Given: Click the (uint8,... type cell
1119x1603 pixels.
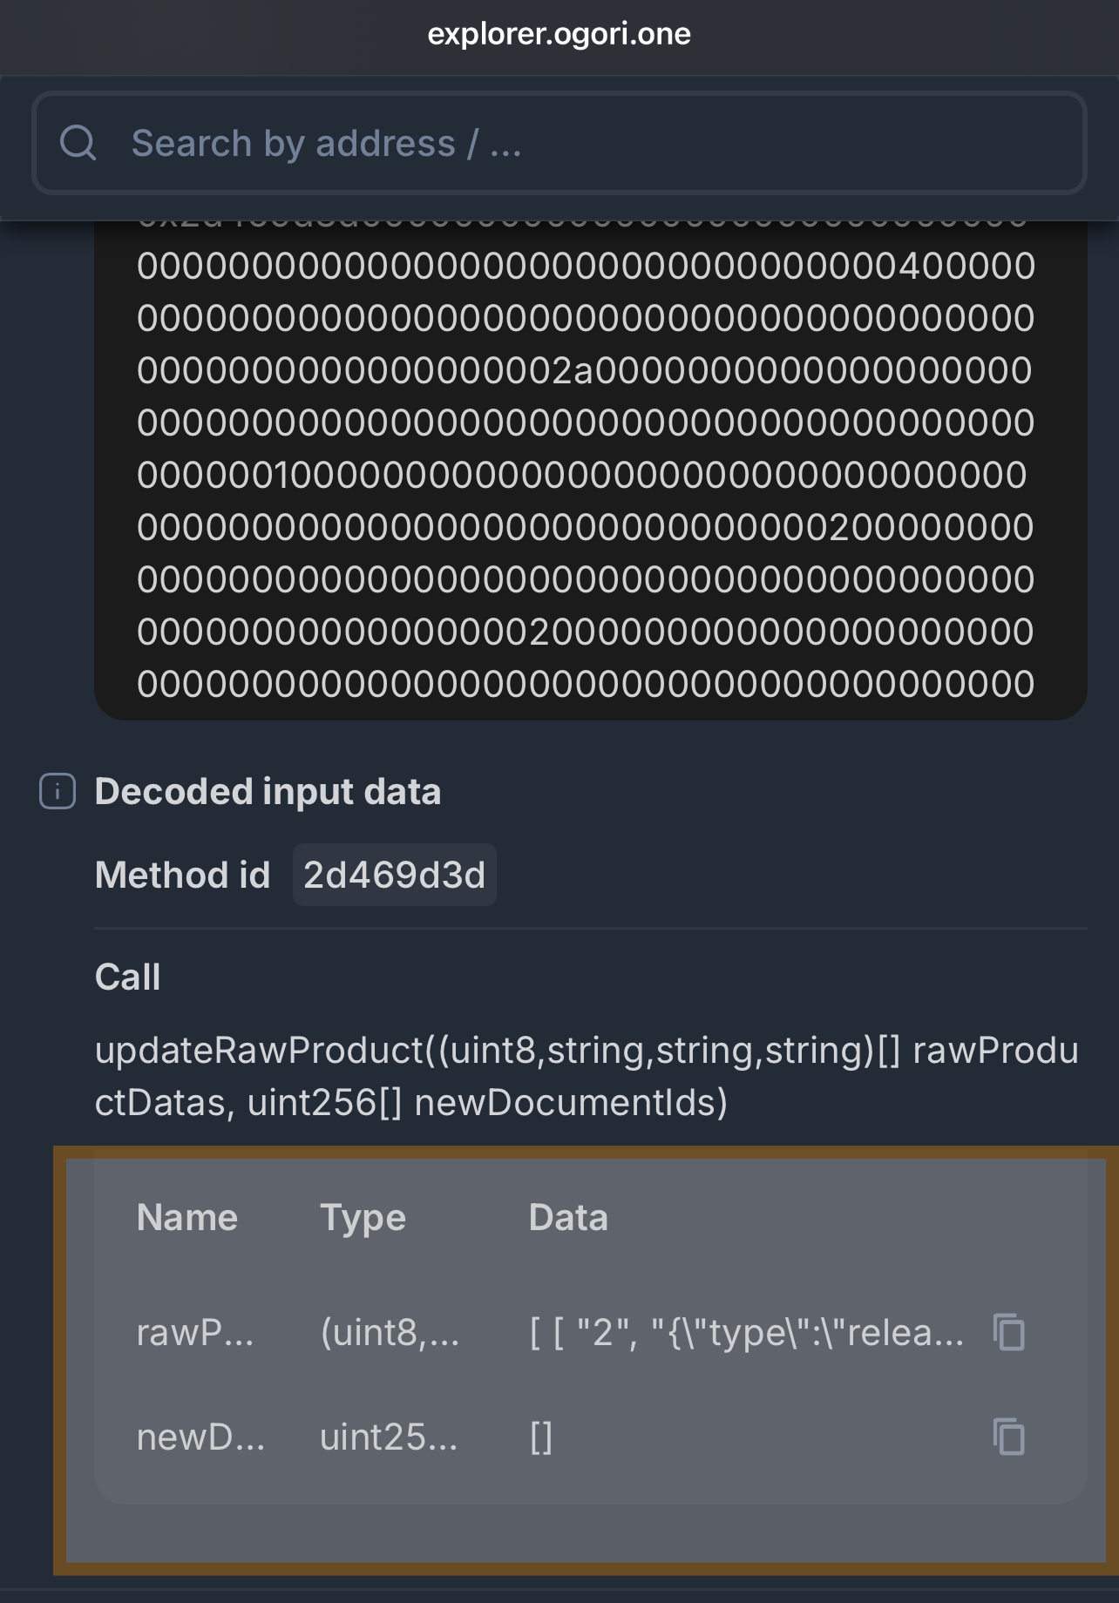Looking at the screenshot, I should click(390, 1332).
